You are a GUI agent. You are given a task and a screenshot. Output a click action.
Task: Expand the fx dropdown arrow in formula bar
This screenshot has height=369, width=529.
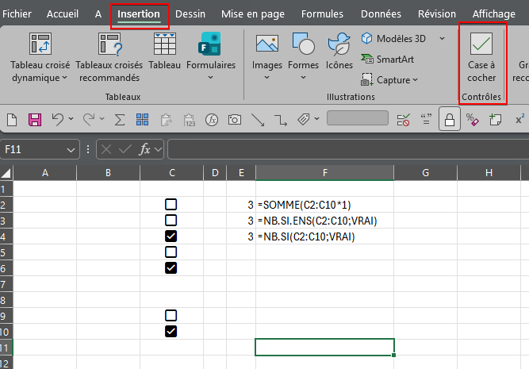(x=158, y=149)
